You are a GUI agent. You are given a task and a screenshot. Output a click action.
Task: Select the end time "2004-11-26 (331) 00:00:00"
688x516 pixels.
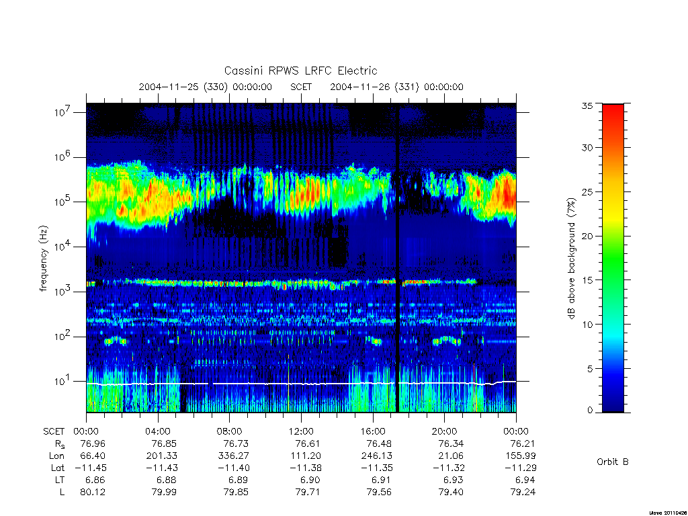[396, 87]
